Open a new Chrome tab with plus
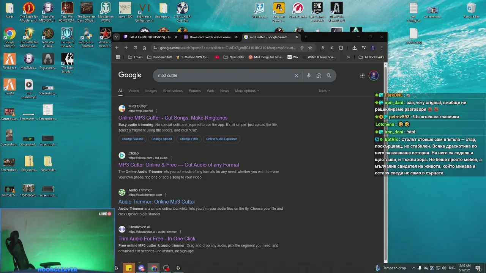486x273 pixels. point(306,37)
